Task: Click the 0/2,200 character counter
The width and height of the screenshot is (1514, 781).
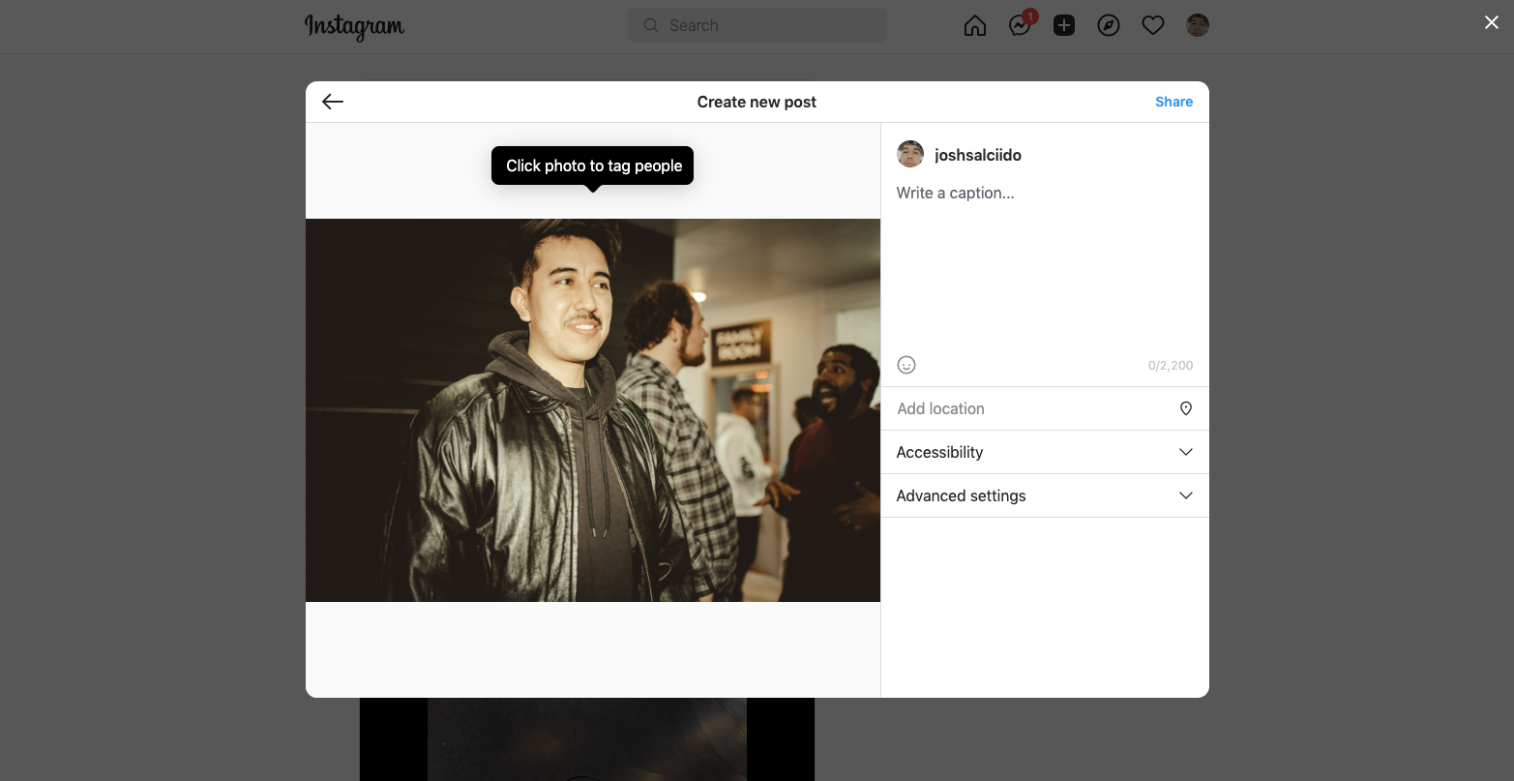Action: click(1171, 366)
